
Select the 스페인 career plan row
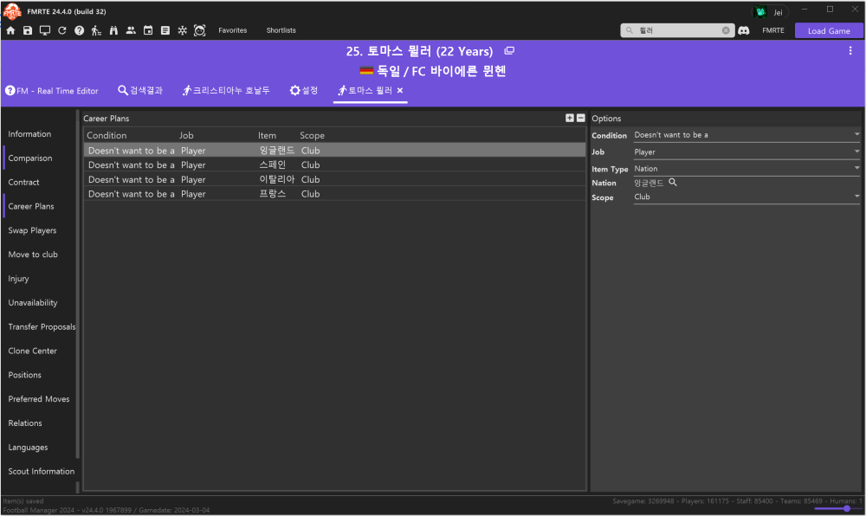[x=334, y=165]
